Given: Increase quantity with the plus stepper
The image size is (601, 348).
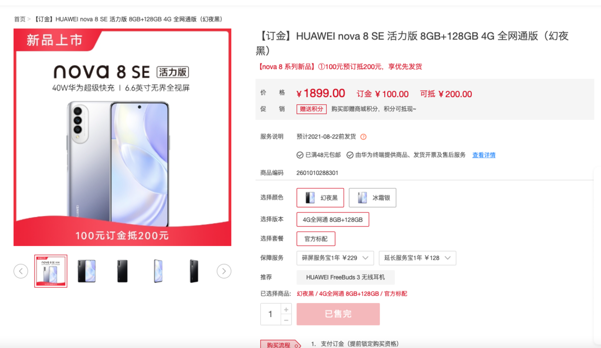Looking at the screenshot, I should pyautogui.click(x=286, y=309).
